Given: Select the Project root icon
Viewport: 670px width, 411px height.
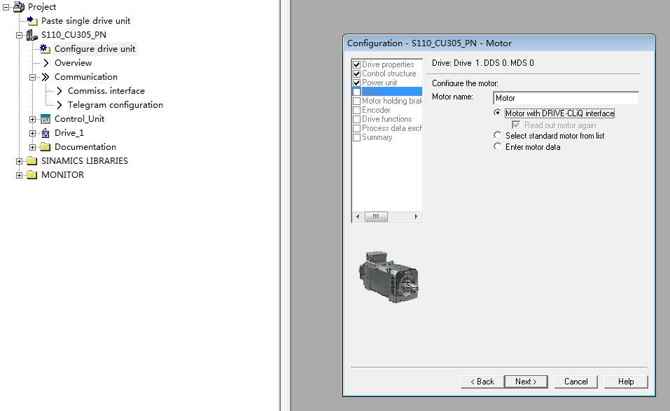Looking at the screenshot, I should point(19,7).
